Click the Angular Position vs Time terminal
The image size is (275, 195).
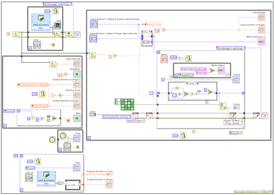click(x=110, y=174)
